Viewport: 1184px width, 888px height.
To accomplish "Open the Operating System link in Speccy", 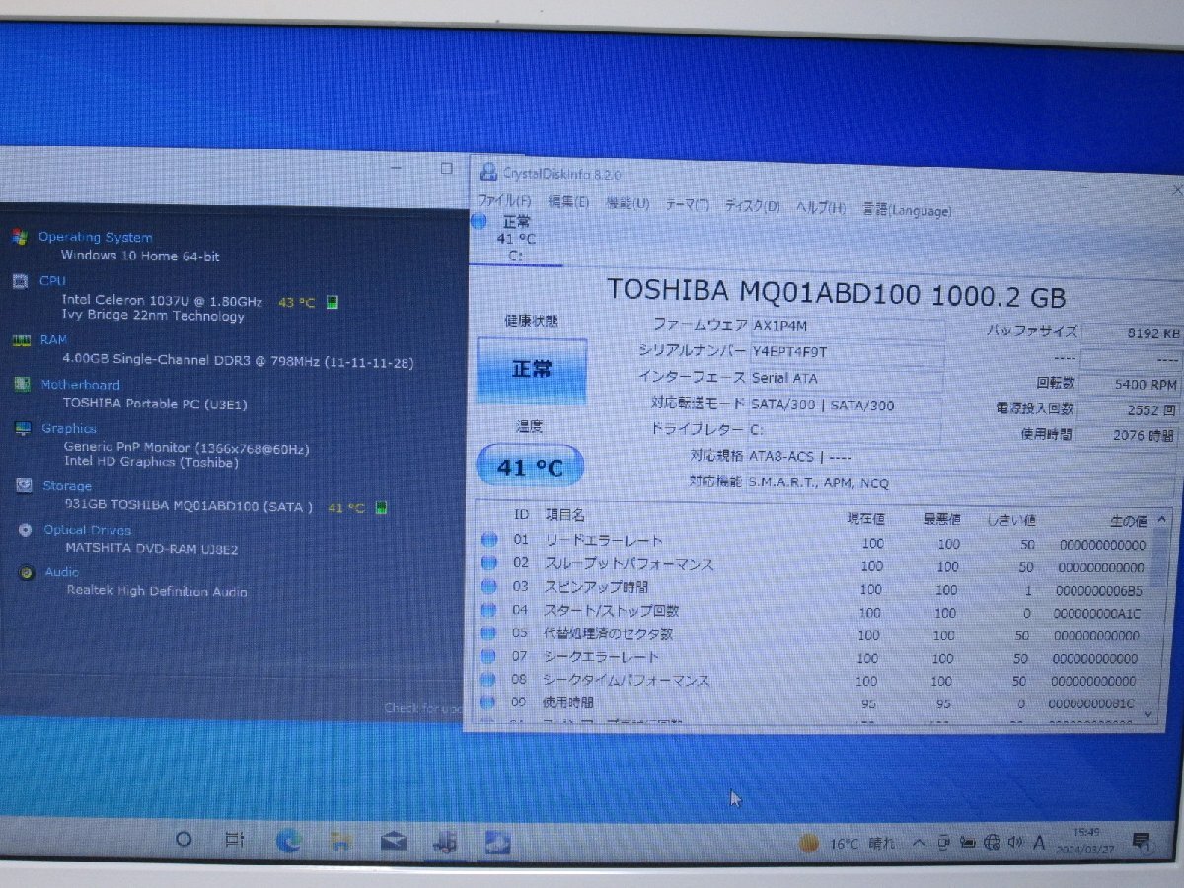I will [x=95, y=237].
